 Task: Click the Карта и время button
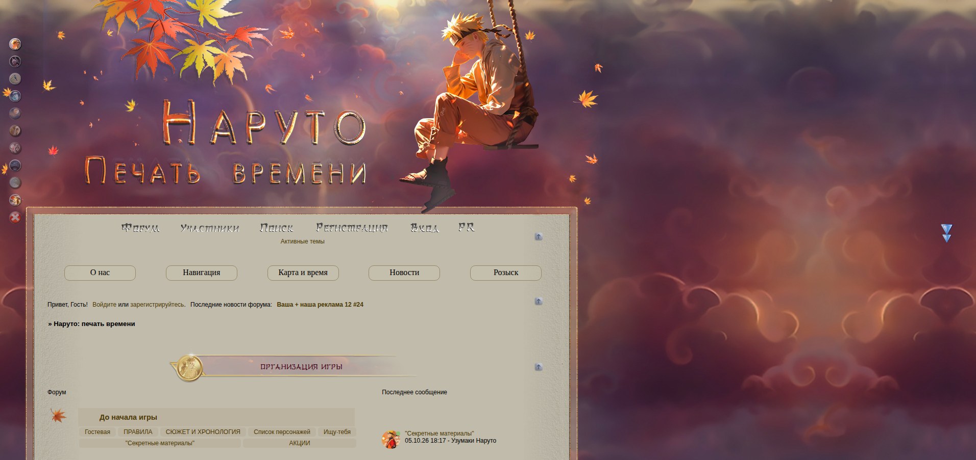[x=303, y=273]
